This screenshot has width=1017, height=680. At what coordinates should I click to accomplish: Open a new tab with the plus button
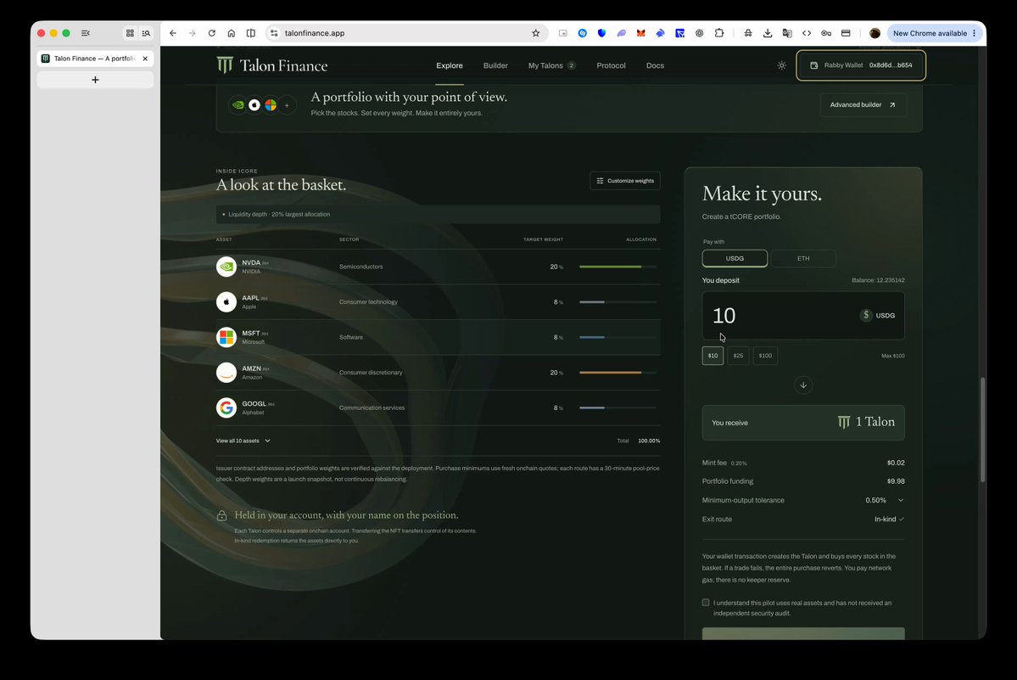[95, 80]
